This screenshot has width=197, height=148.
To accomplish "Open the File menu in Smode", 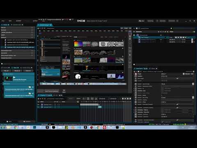I will click(3, 21).
